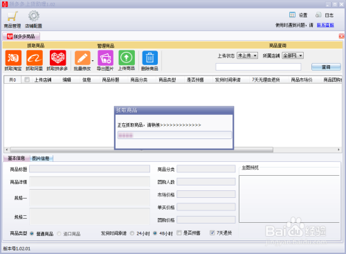This screenshot has width=346, height=254.
Task: Click 编辑 column header
Action: (x=66, y=80)
